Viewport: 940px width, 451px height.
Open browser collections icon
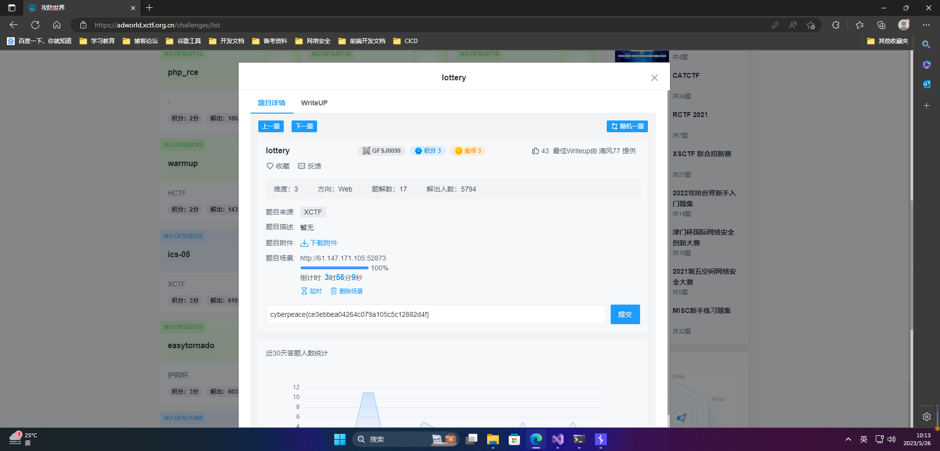point(881,25)
